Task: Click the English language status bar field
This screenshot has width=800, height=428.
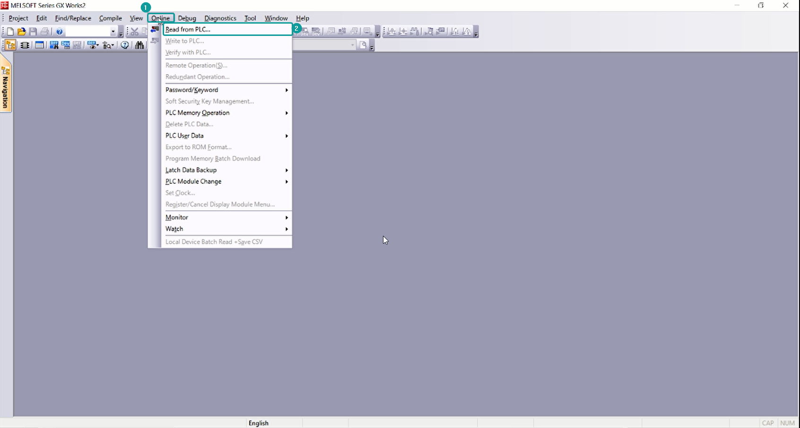Action: pos(259,423)
